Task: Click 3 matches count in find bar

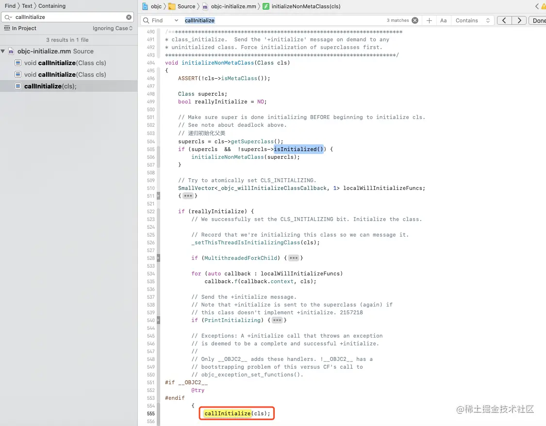Action: coord(397,20)
